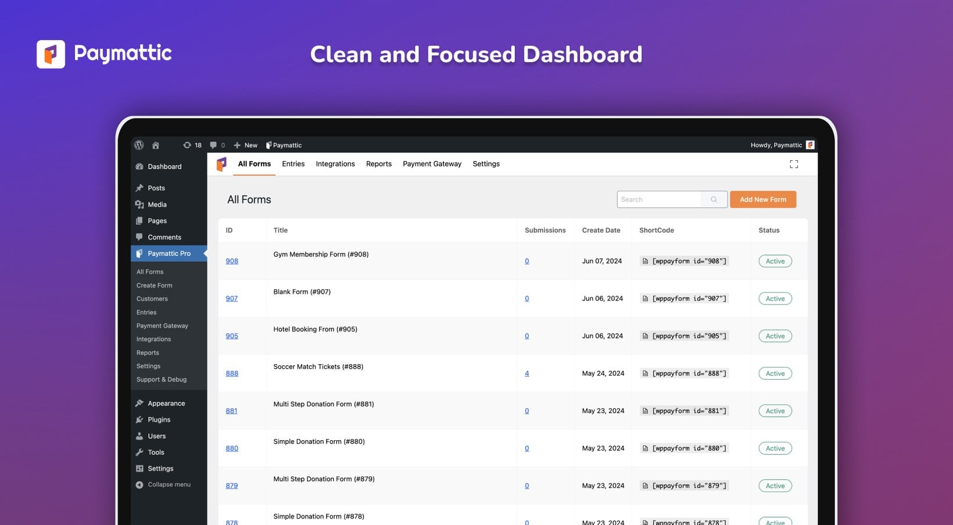Copy shortcode icon for form 888
The height and width of the screenshot is (525, 953).
645,373
